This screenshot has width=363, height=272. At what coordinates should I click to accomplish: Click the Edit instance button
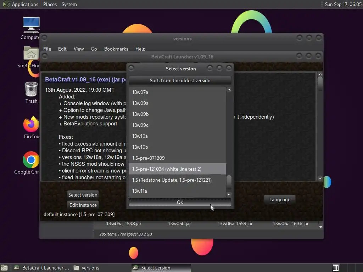click(83, 205)
